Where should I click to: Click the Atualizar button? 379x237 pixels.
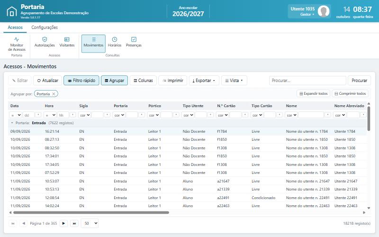(x=48, y=80)
